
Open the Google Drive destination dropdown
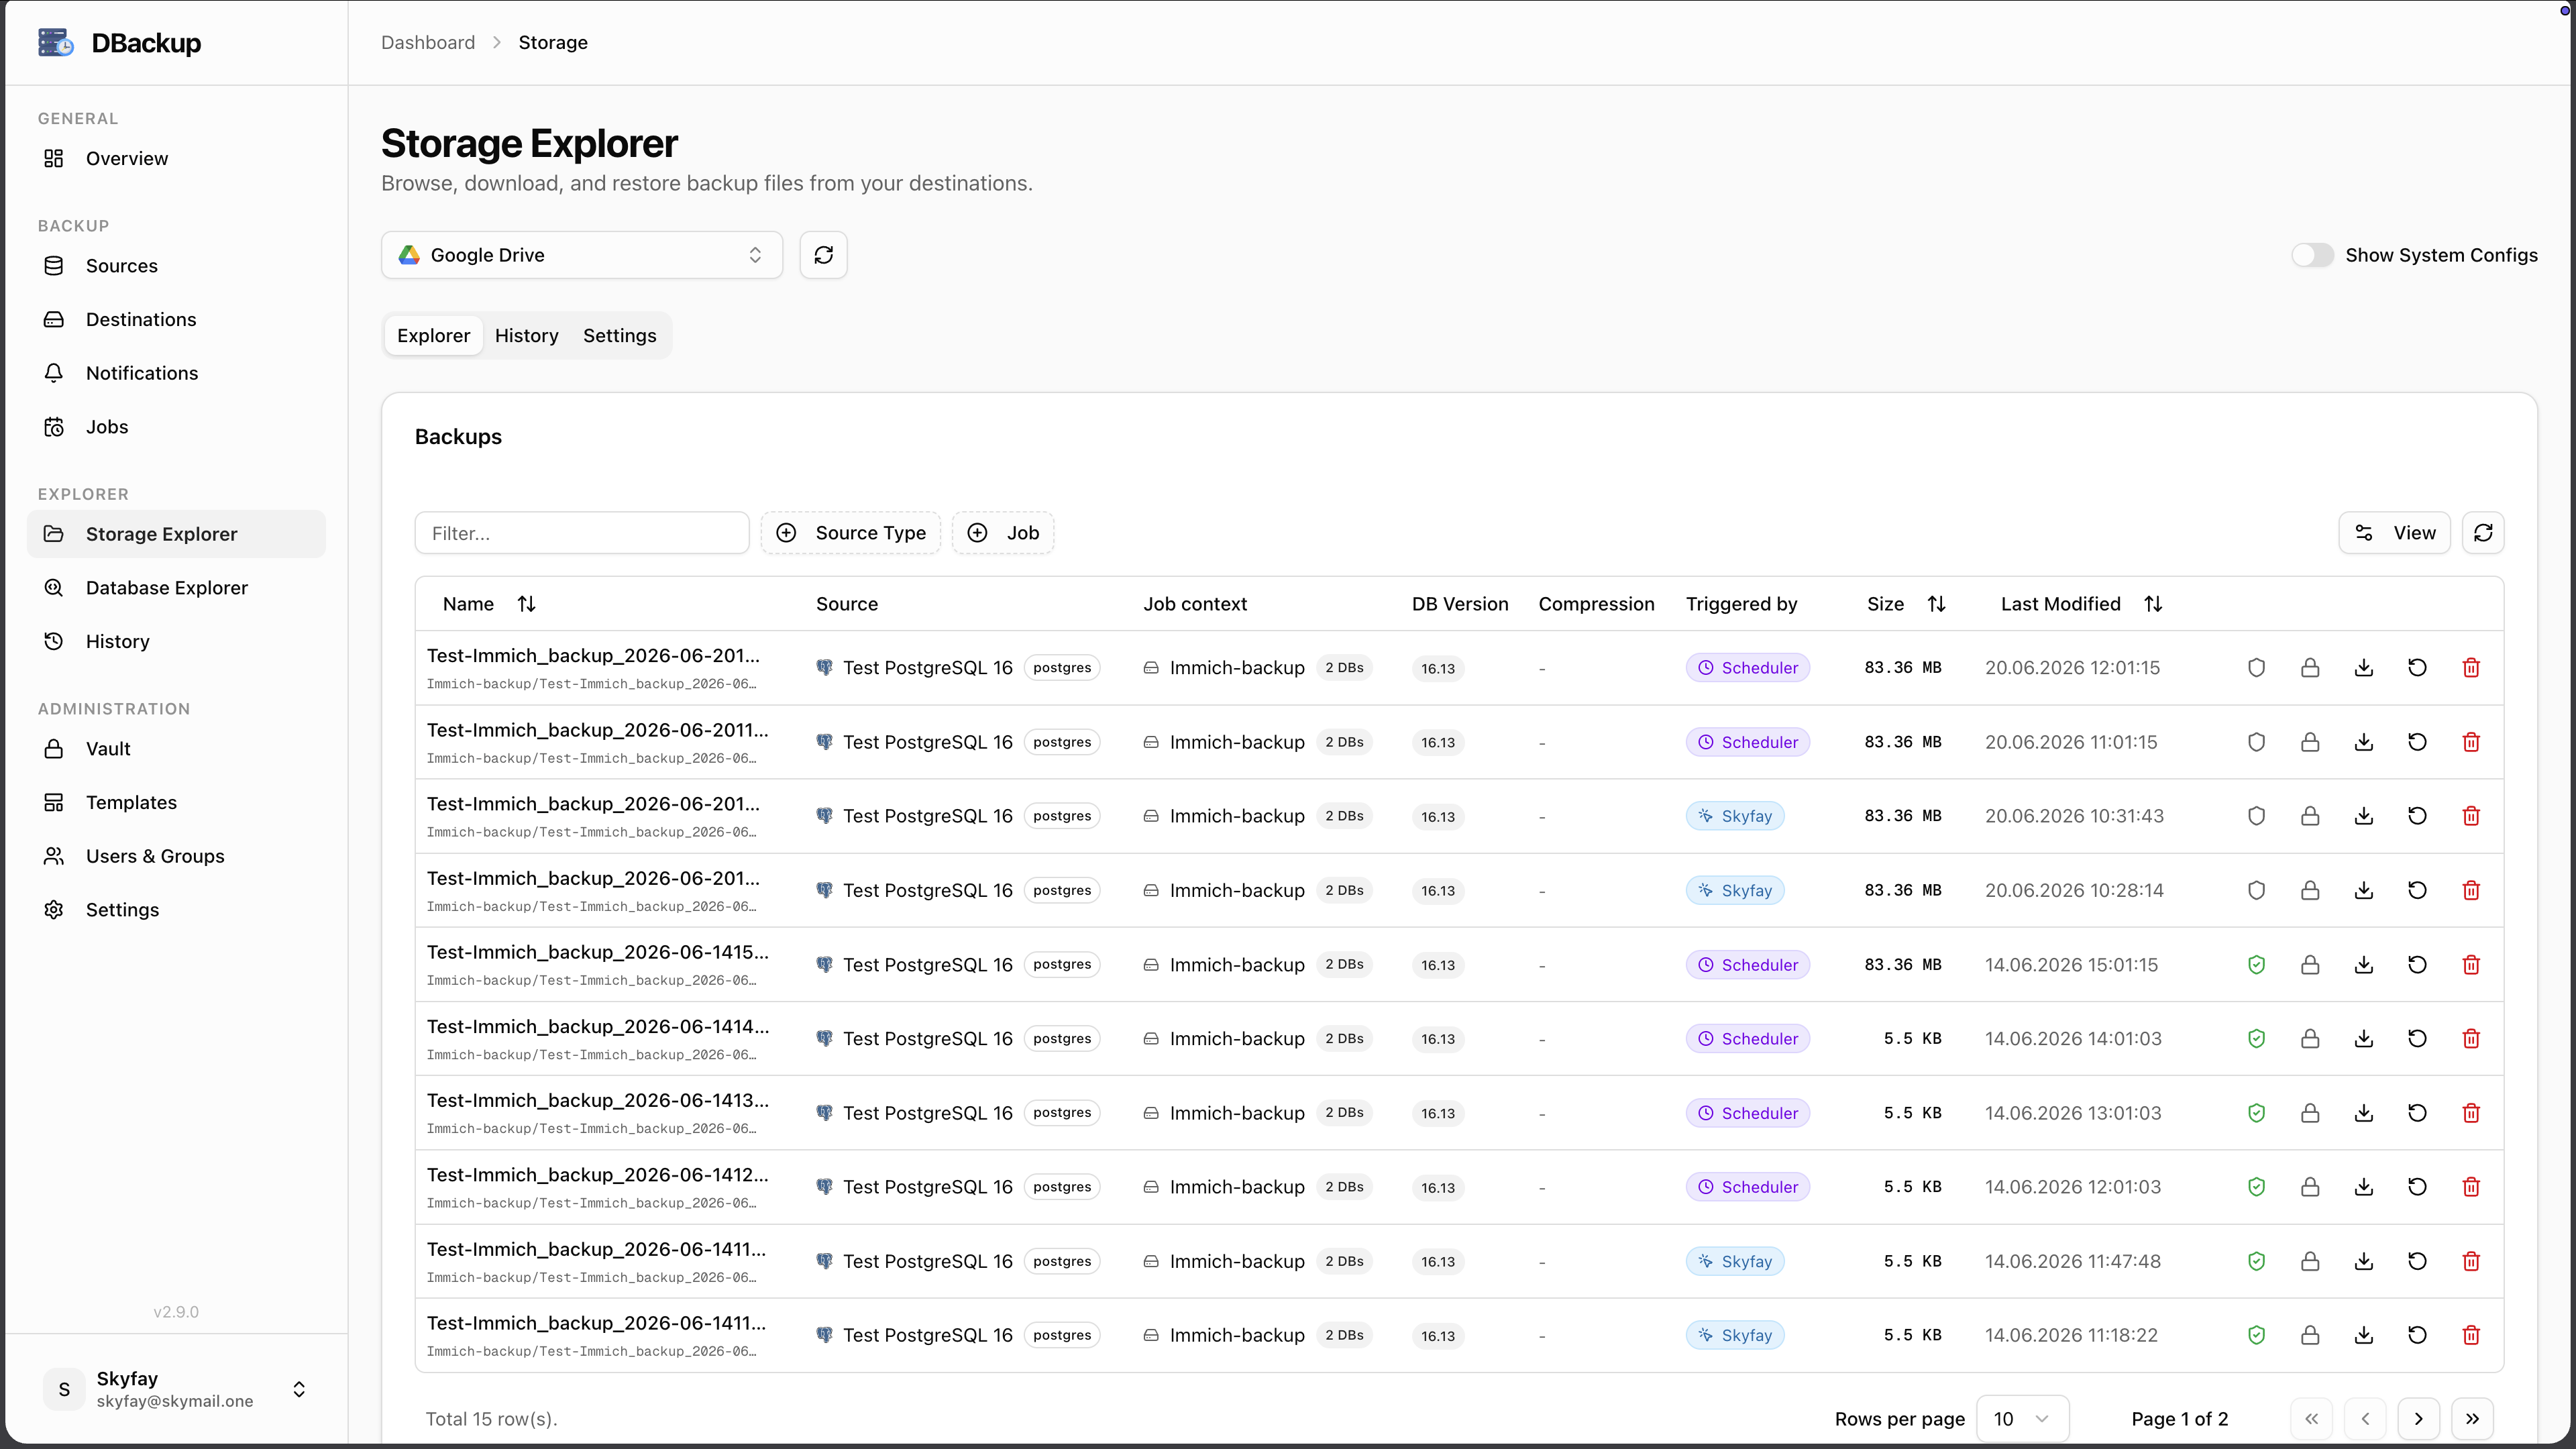click(x=581, y=255)
